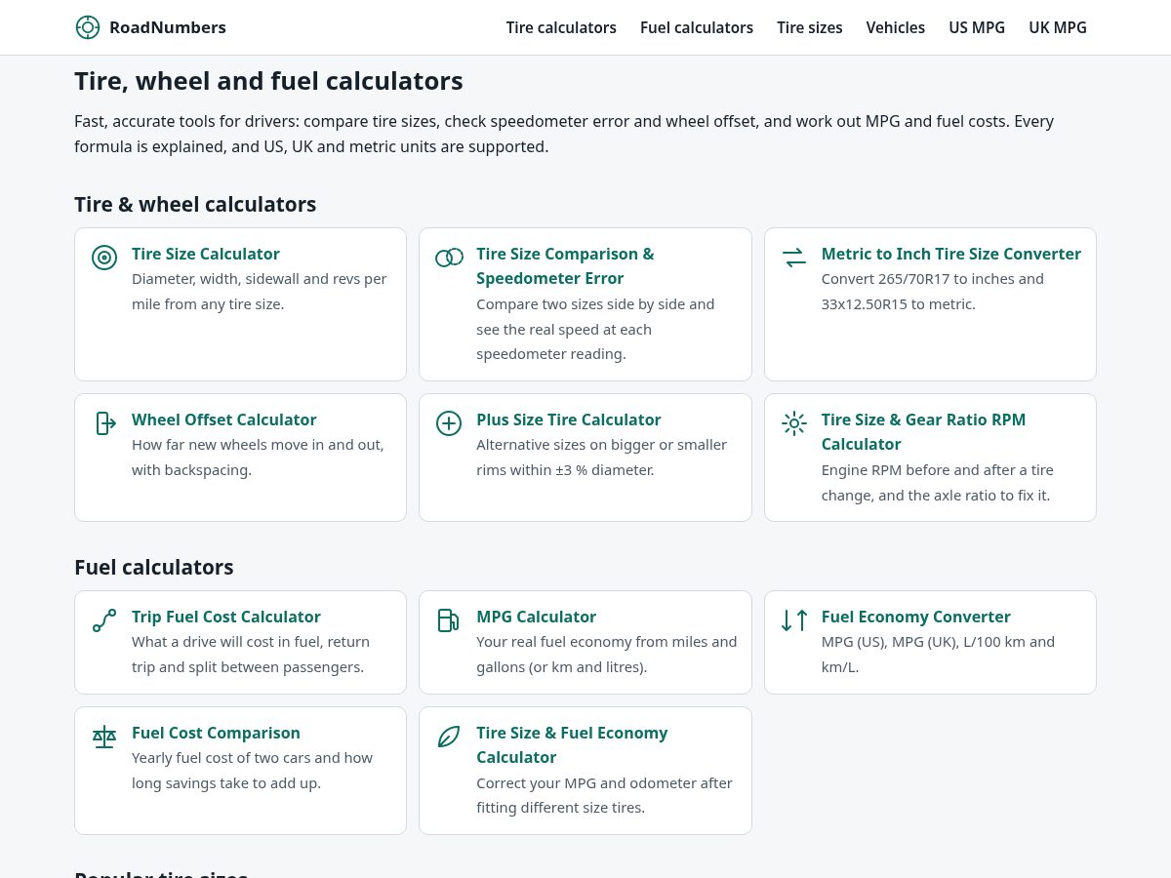This screenshot has height=878, width=1171.
Task: Click the Wheel Offset Calculator icon
Action: click(x=104, y=423)
